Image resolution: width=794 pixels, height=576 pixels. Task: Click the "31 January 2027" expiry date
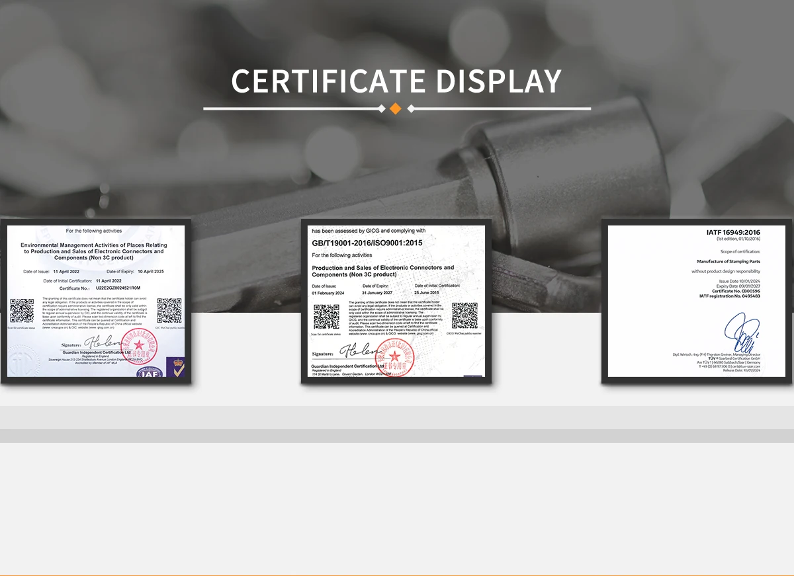tap(378, 292)
